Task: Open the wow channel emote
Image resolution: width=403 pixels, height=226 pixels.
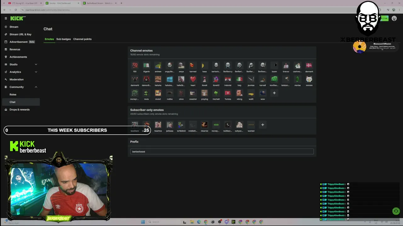Action: [x=263, y=93]
